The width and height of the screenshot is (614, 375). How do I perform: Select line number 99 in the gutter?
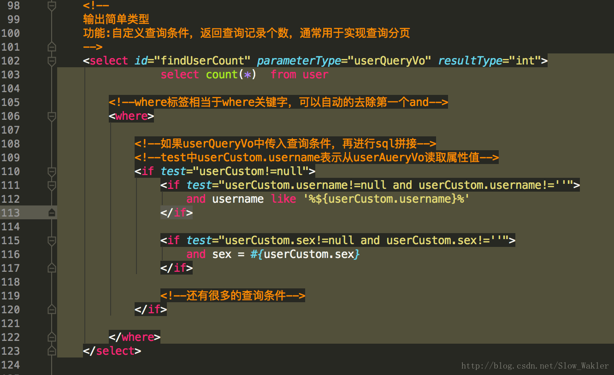[x=14, y=19]
